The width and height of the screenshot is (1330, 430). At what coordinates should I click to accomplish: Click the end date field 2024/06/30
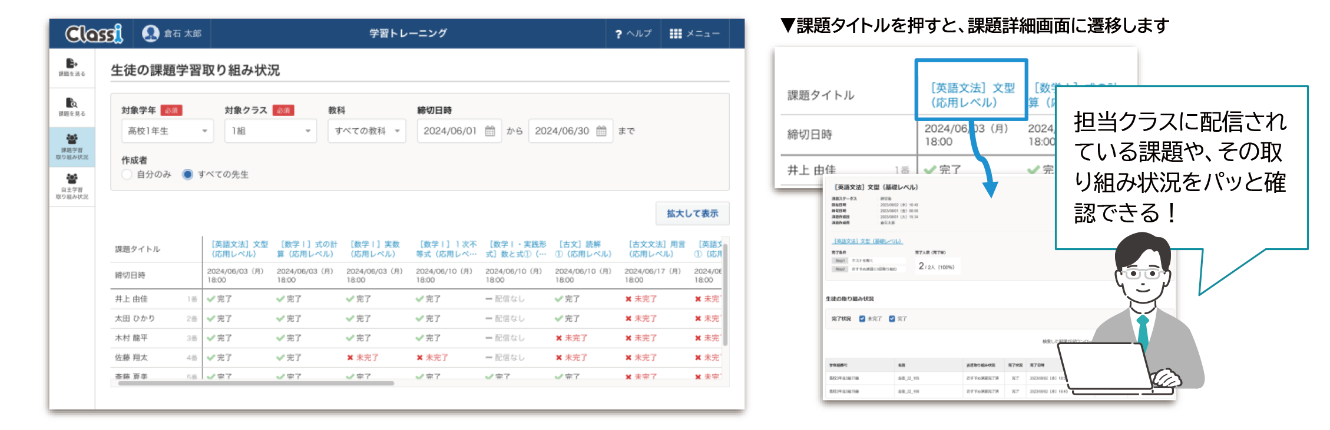[570, 131]
